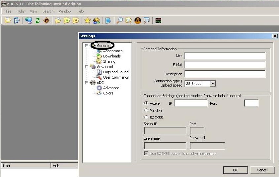Image resolution: width=279 pixels, height=177 pixels.
Task: Click the blue checklist notepad toolbar icon
Action: coord(17,20)
